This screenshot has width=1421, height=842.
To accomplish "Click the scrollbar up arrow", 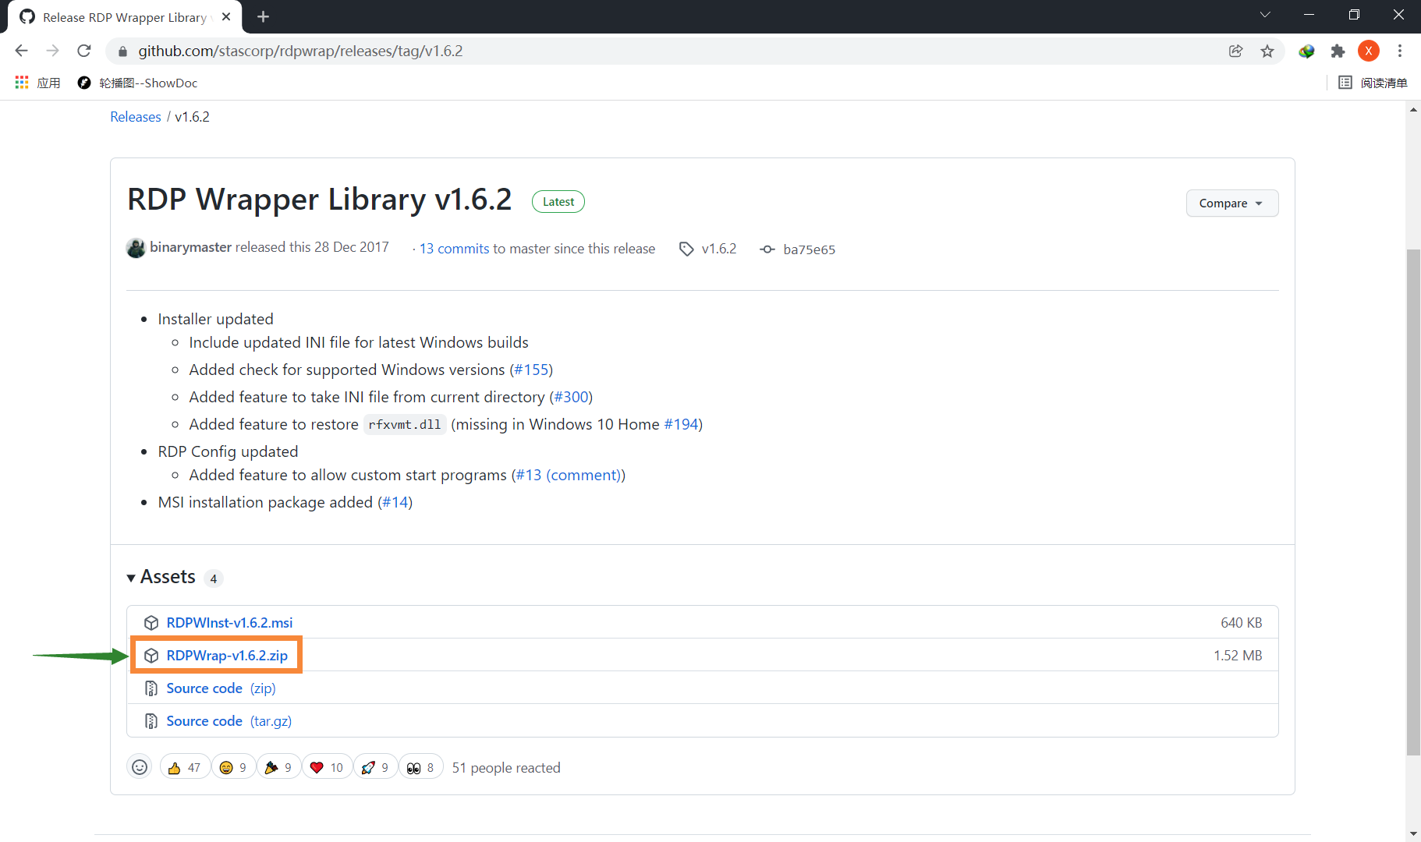I will click(x=1413, y=109).
